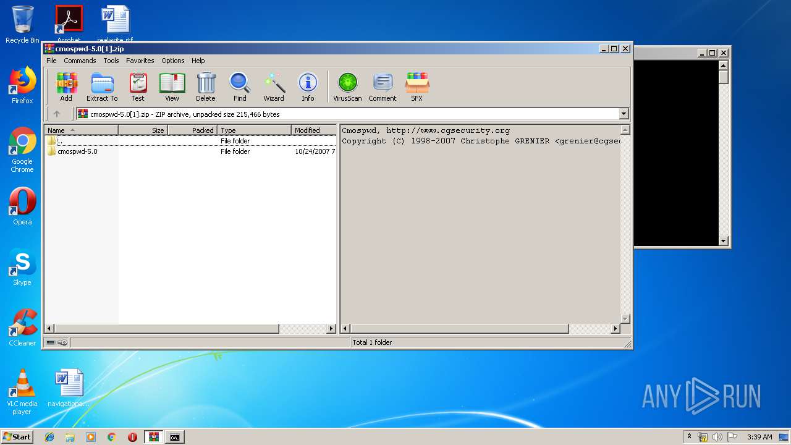Sort by Type column header

(x=254, y=130)
